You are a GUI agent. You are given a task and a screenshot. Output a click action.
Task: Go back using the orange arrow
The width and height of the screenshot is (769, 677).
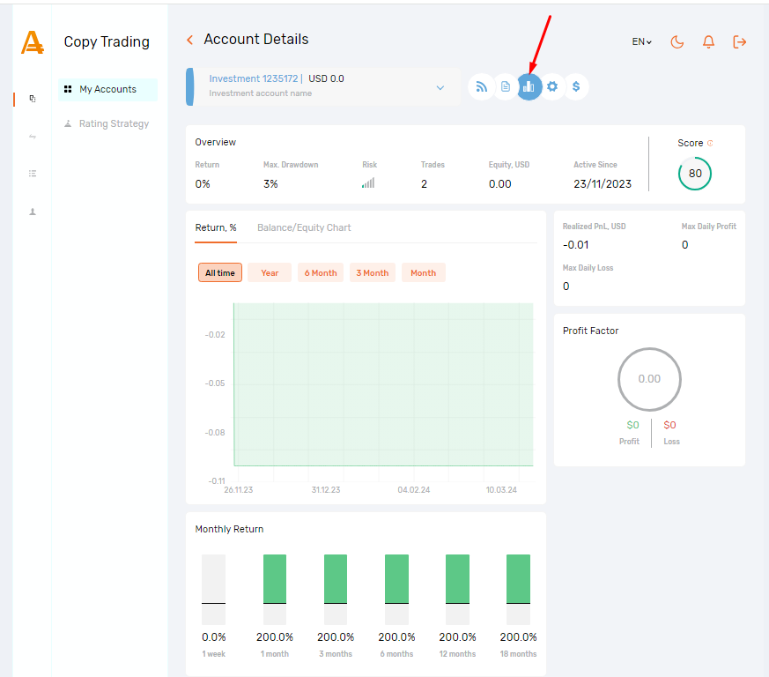pyautogui.click(x=189, y=40)
